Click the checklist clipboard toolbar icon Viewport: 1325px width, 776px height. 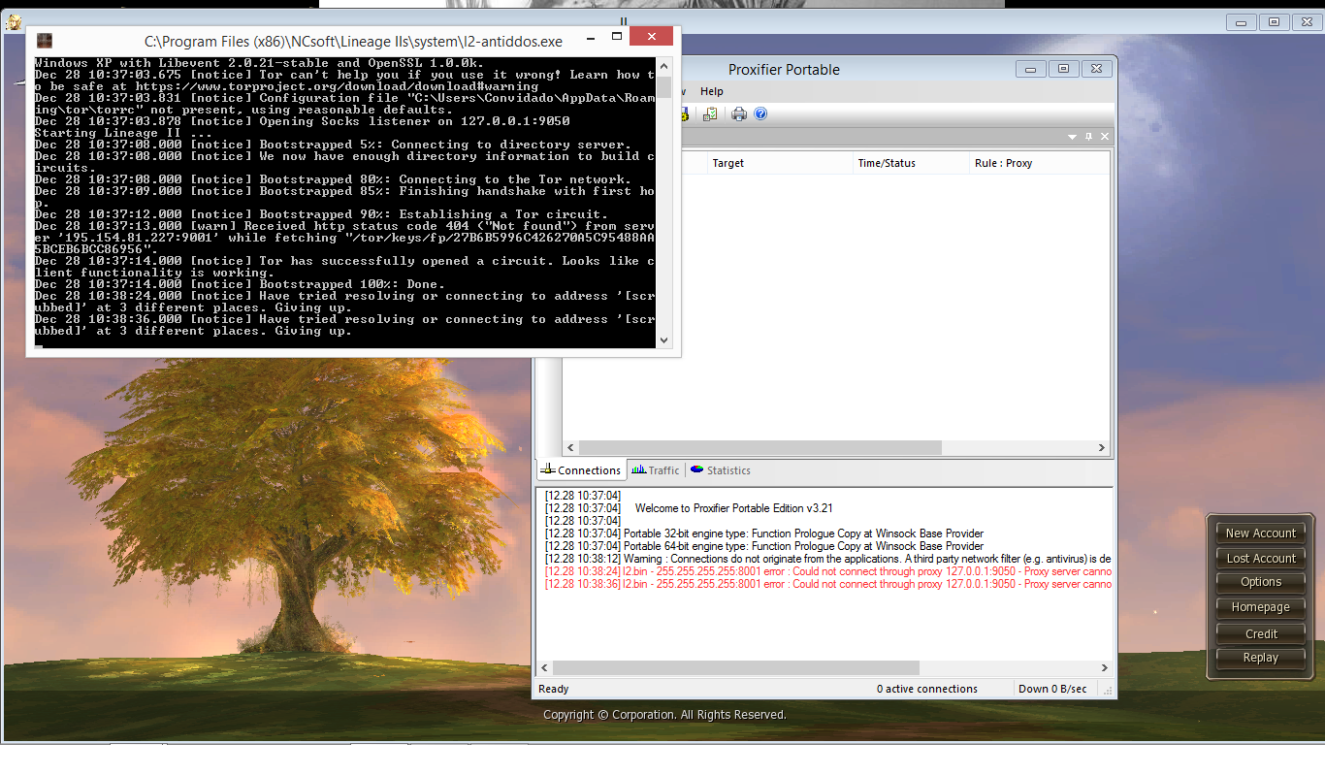tap(710, 114)
